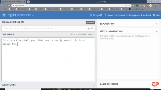Click the Windows Start button

[3, 89]
